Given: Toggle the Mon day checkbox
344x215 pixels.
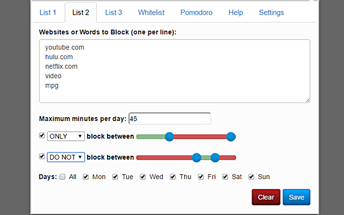Looking at the screenshot, I should (x=86, y=176).
